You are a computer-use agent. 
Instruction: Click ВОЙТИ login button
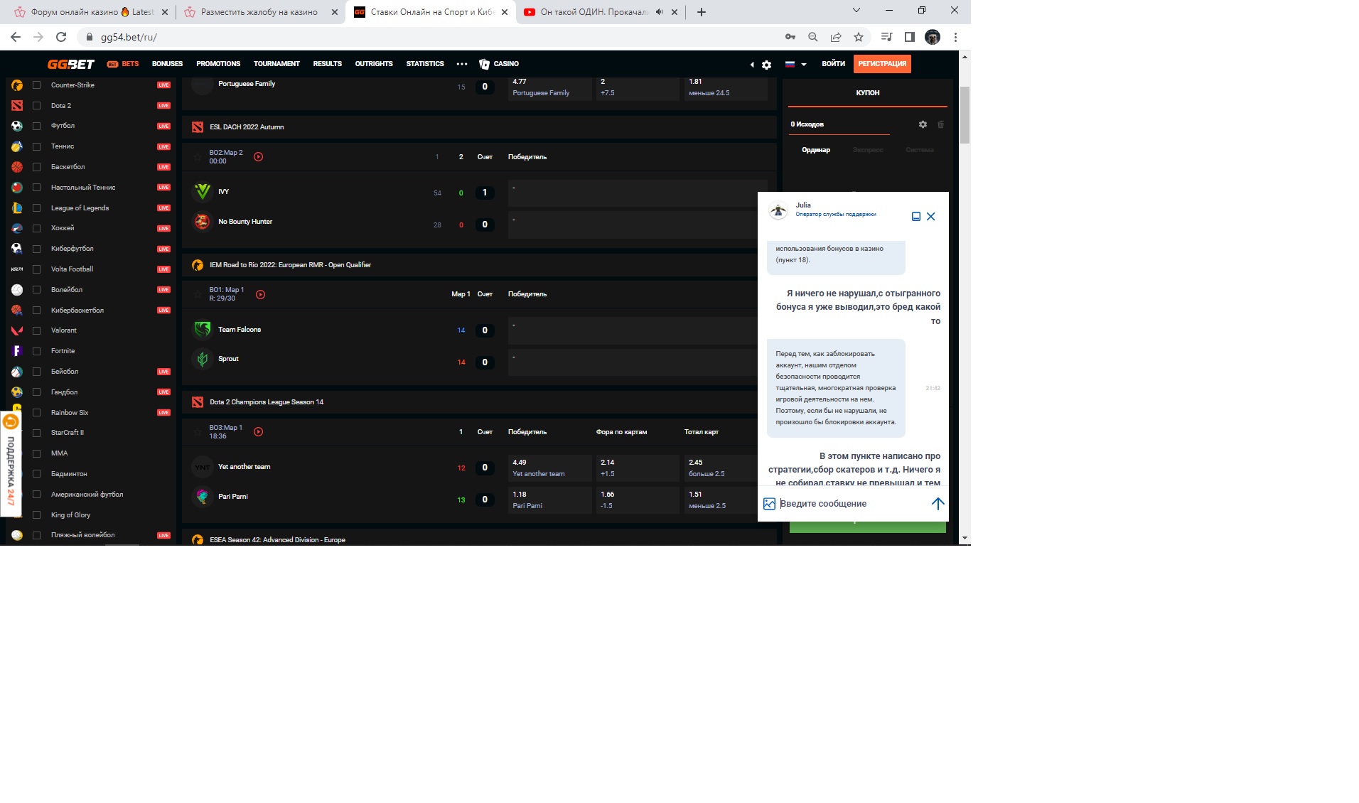point(833,64)
